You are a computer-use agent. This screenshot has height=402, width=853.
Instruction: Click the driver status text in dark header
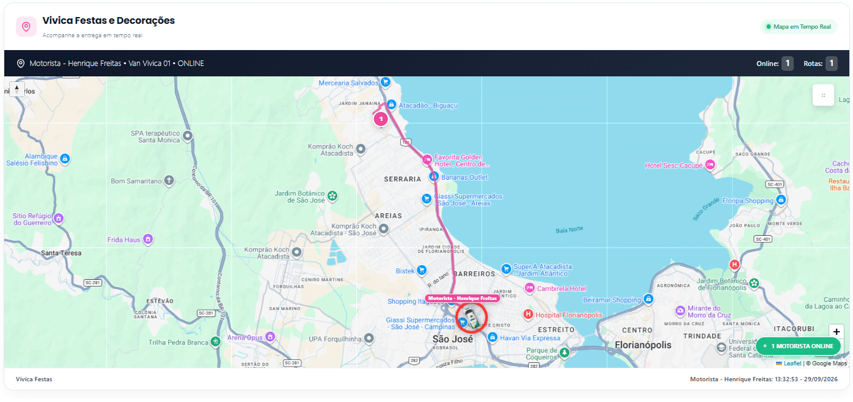(117, 63)
